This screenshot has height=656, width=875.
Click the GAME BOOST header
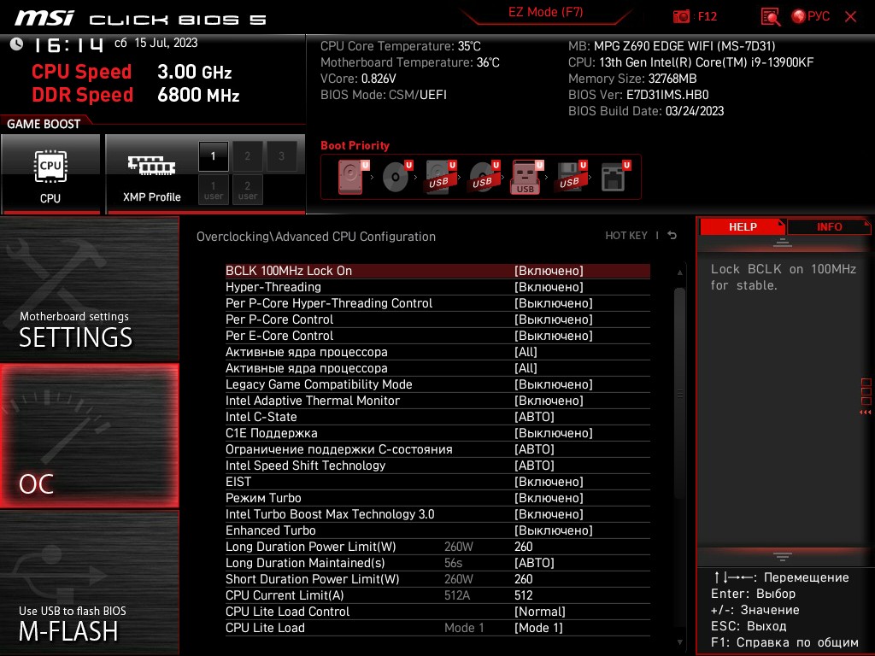[44, 124]
